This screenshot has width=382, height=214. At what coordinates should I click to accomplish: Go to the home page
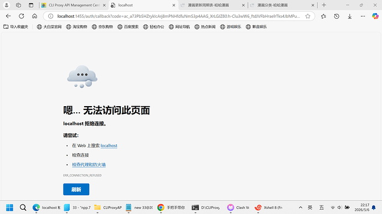tap(34, 16)
